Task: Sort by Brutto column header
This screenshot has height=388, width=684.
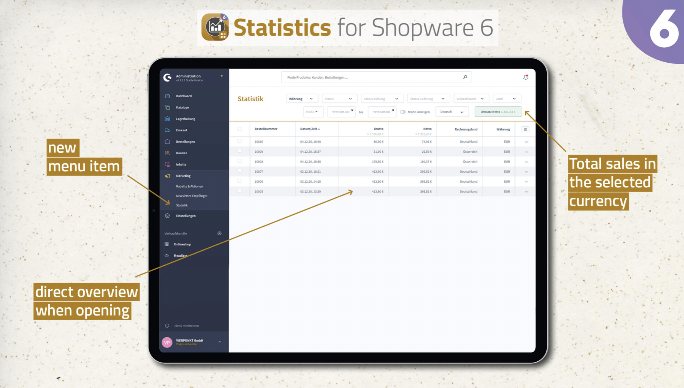Action: [378, 129]
